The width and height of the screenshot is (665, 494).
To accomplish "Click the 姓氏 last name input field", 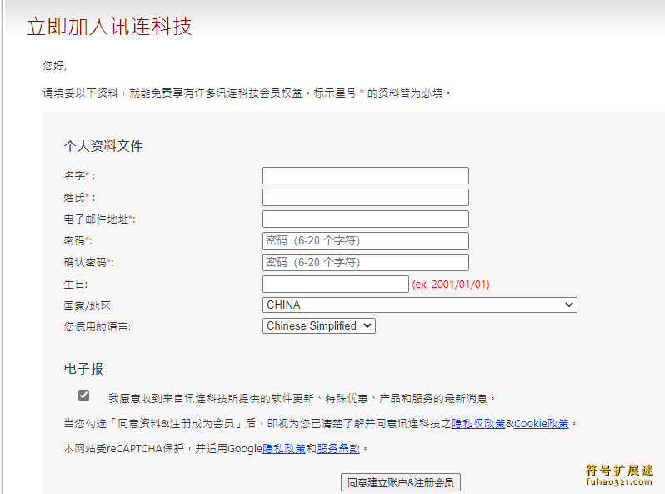I will [366, 197].
